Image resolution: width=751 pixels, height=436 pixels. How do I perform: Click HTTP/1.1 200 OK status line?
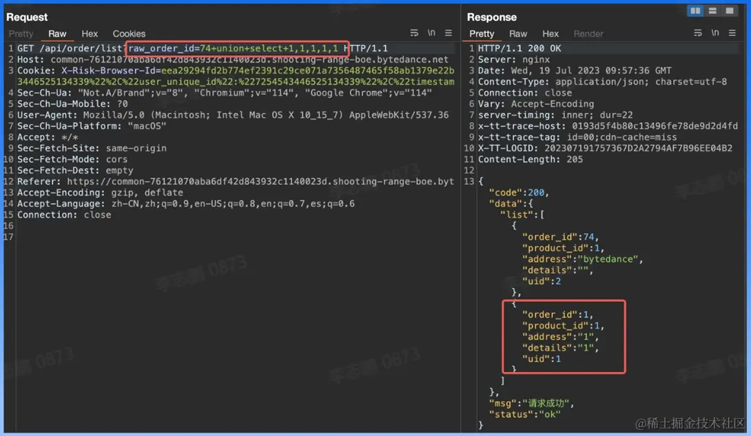pyautogui.click(x=519, y=48)
